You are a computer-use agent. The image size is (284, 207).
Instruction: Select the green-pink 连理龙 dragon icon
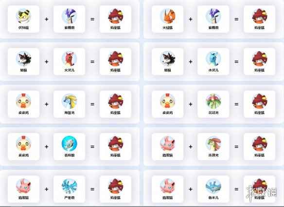213,143
